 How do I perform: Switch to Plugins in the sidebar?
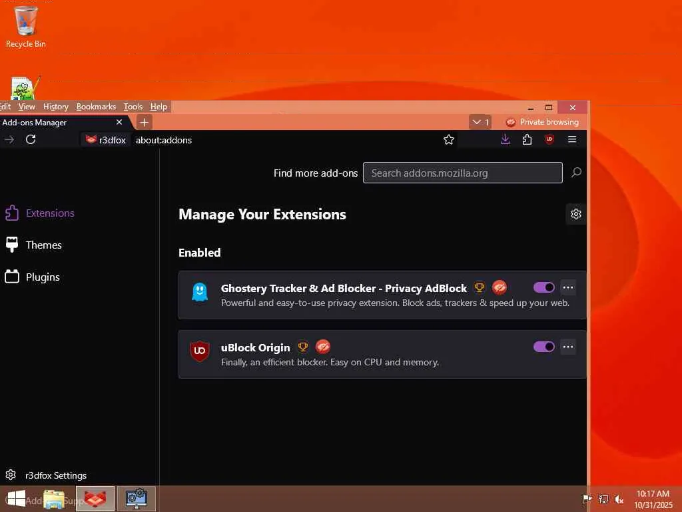point(33,277)
